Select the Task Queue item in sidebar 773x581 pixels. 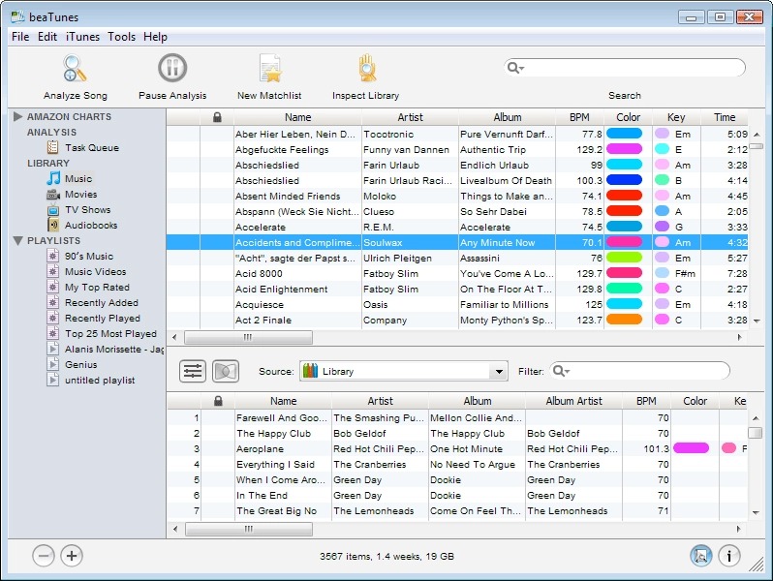pyautogui.click(x=91, y=148)
